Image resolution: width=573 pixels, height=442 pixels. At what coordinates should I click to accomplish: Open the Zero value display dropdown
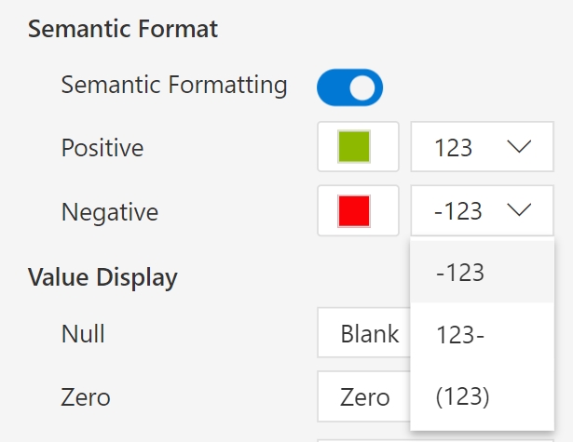(363, 397)
